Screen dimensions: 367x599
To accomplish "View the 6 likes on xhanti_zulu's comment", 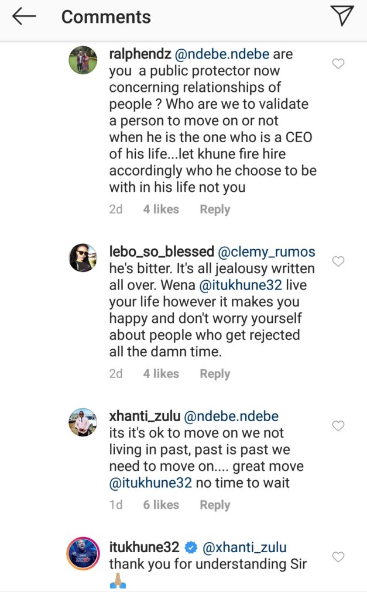I will tap(161, 505).
